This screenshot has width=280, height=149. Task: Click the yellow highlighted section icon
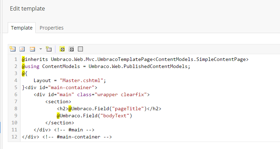pyautogui.click(x=62, y=49)
